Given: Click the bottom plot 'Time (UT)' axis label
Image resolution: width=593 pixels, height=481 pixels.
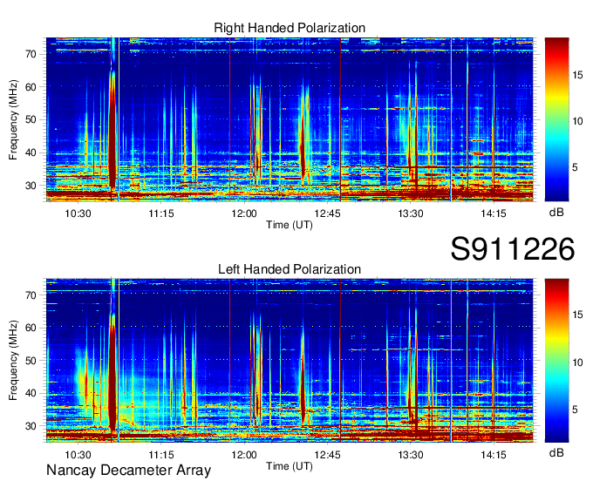Looking at the screenshot, I should pos(290,466).
